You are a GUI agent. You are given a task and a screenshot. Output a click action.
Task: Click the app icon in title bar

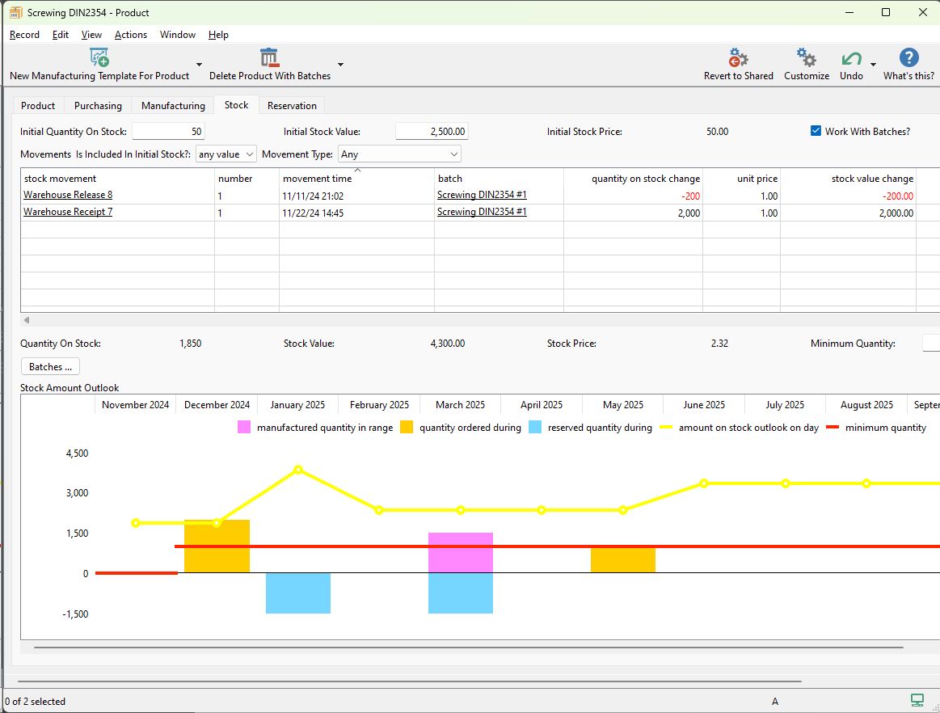click(15, 12)
